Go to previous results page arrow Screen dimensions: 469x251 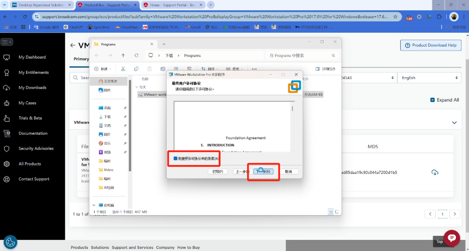tap(430, 214)
